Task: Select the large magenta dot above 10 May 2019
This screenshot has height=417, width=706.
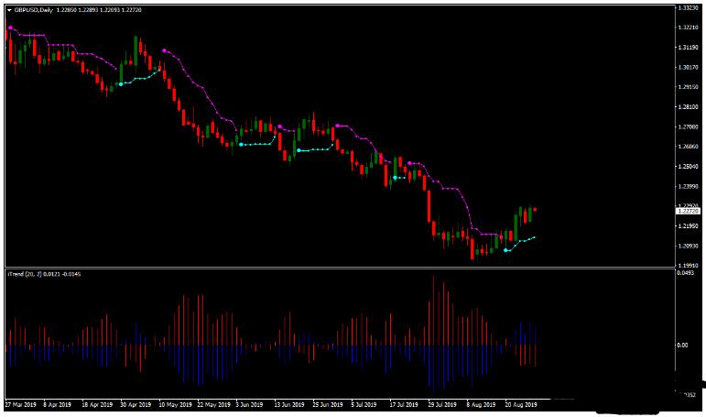Action: (164, 50)
